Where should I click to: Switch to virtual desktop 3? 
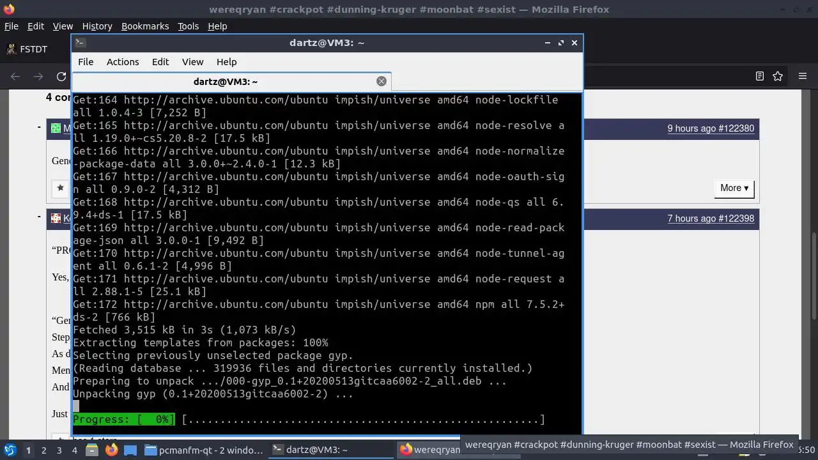tap(59, 450)
